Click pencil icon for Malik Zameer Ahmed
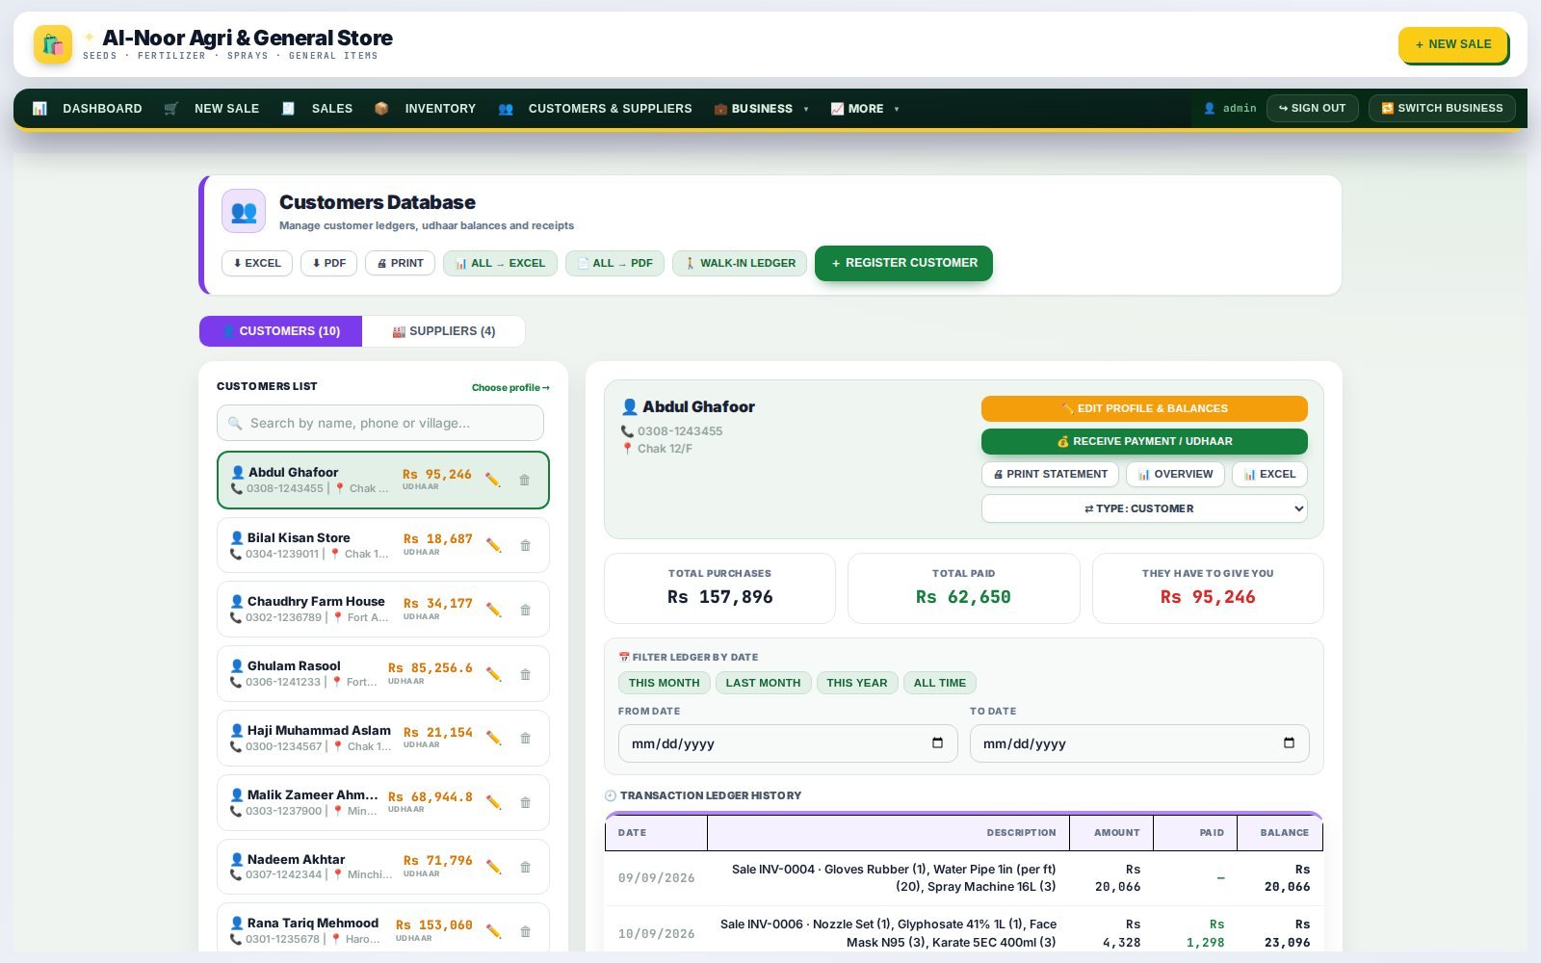 coord(493,802)
